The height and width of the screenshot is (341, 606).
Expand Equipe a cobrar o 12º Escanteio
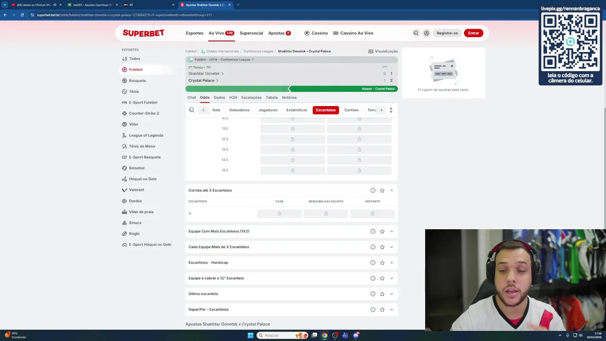click(392, 278)
